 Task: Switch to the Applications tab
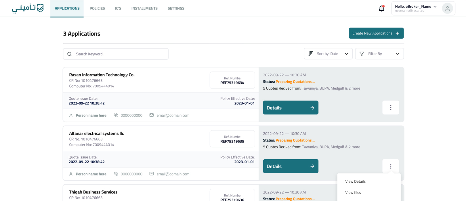(67, 8)
